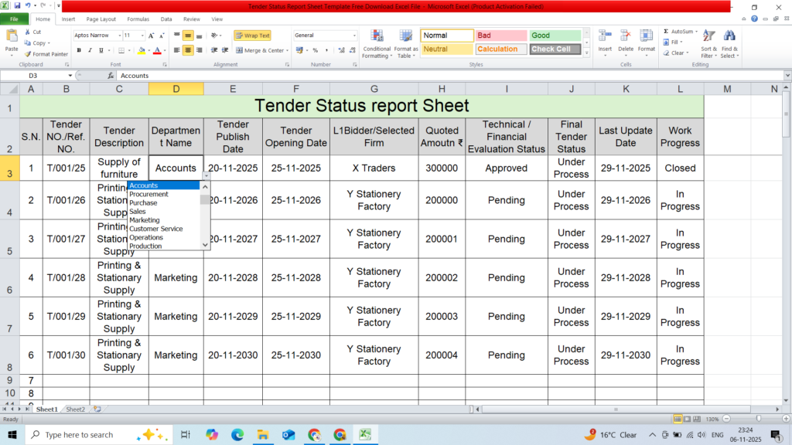Open Sort & Filter tool
This screenshot has width=792, height=445.
[x=708, y=37]
